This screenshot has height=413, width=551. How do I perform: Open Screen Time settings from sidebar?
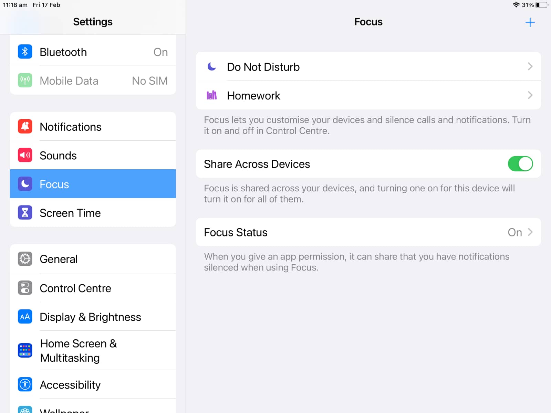coord(70,213)
